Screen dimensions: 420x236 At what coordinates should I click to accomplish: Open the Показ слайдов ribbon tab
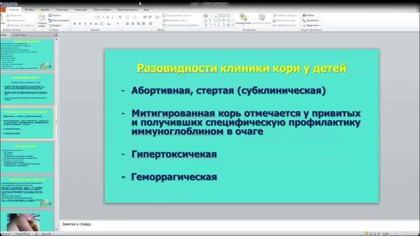coord(102,10)
